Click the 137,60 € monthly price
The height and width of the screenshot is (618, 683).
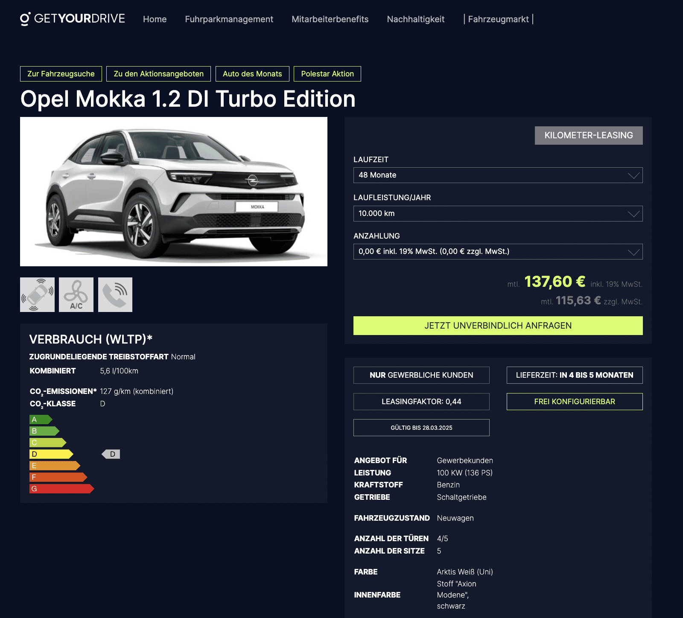pos(555,282)
